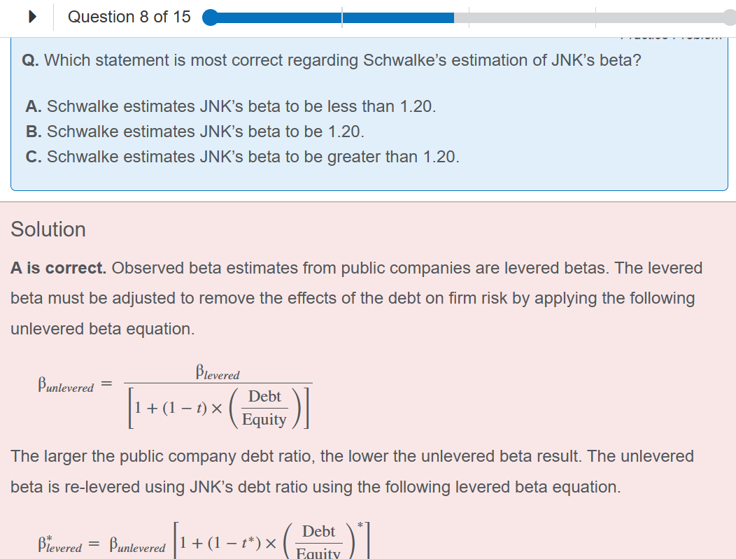736x559 pixels.
Task: Select answer C: beta greater than 1.20
Action: point(243,157)
